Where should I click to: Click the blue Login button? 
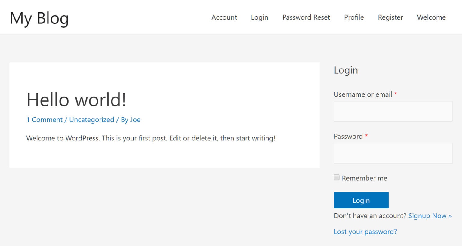coord(361,200)
